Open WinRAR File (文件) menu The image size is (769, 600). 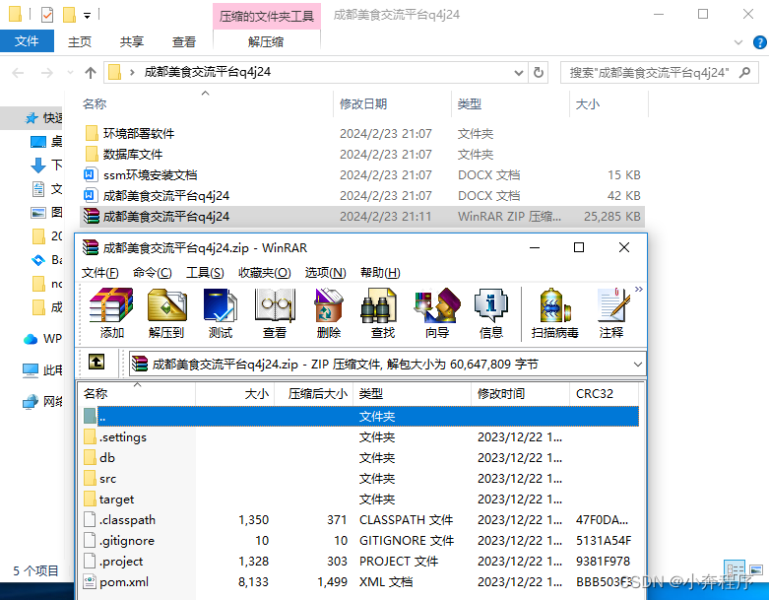(x=100, y=273)
